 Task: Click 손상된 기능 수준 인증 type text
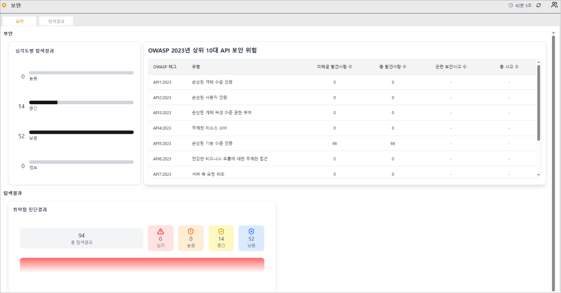212,143
